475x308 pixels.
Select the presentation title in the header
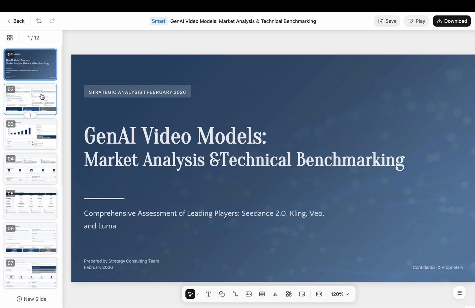pyautogui.click(x=243, y=21)
